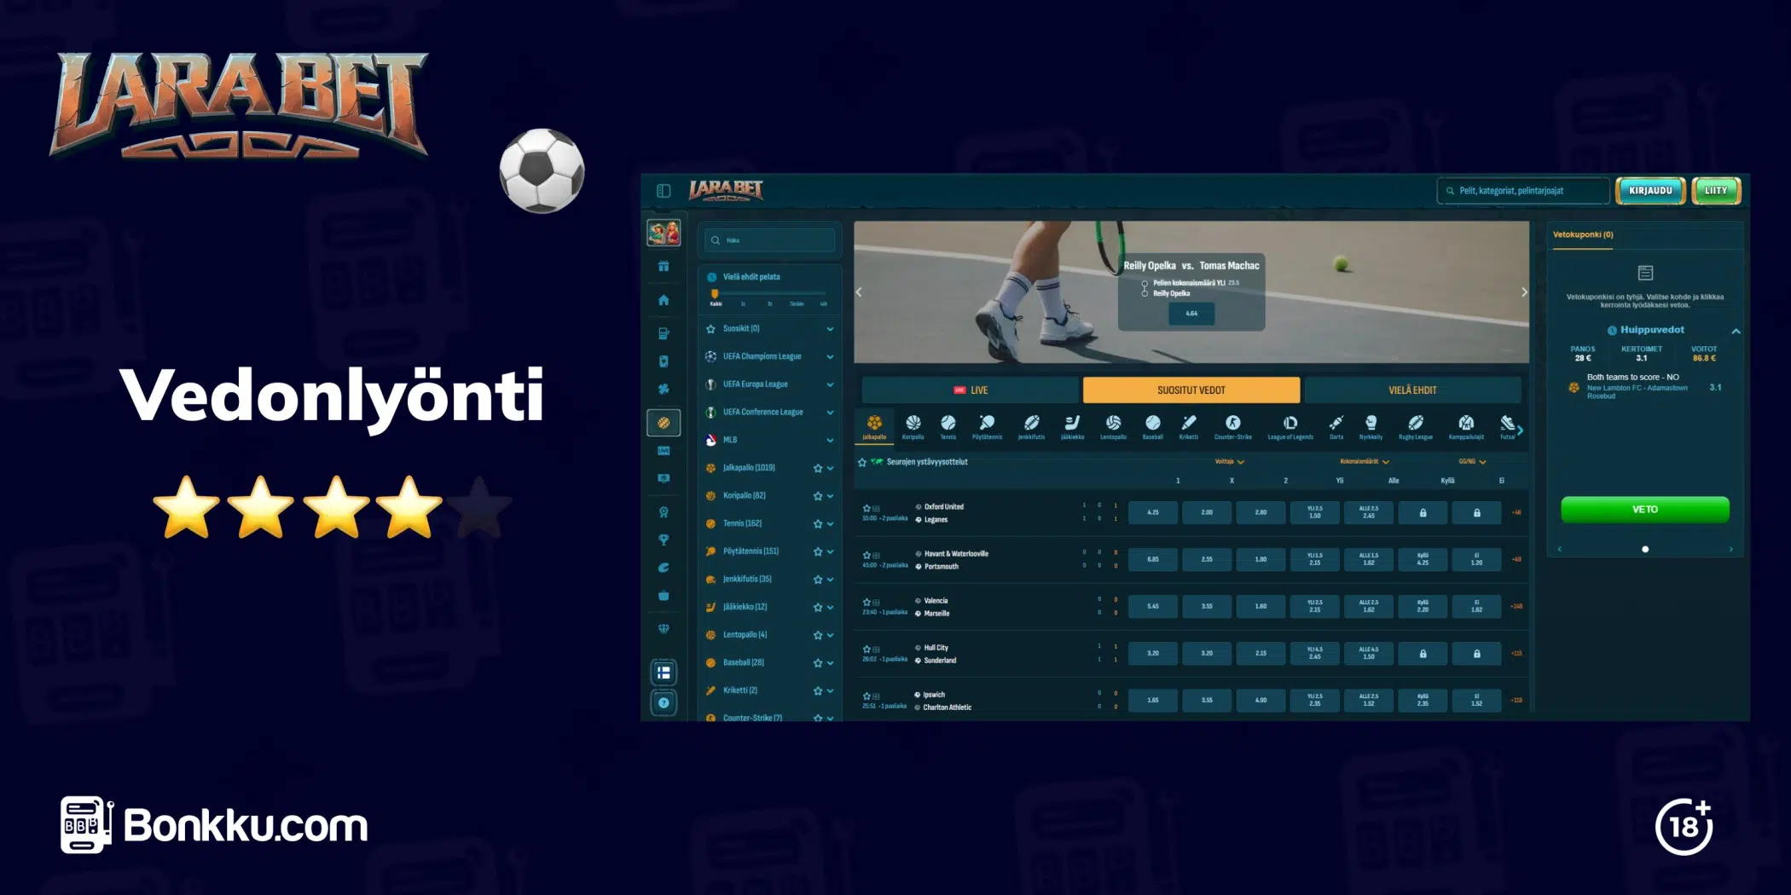Select the Darts sport icon
The height and width of the screenshot is (895, 1791).
1336,427
